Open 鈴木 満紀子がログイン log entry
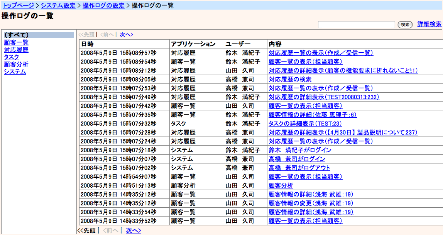 pos(300,150)
